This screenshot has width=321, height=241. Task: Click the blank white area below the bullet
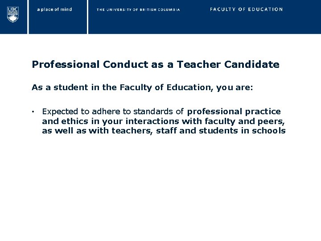coord(160,184)
